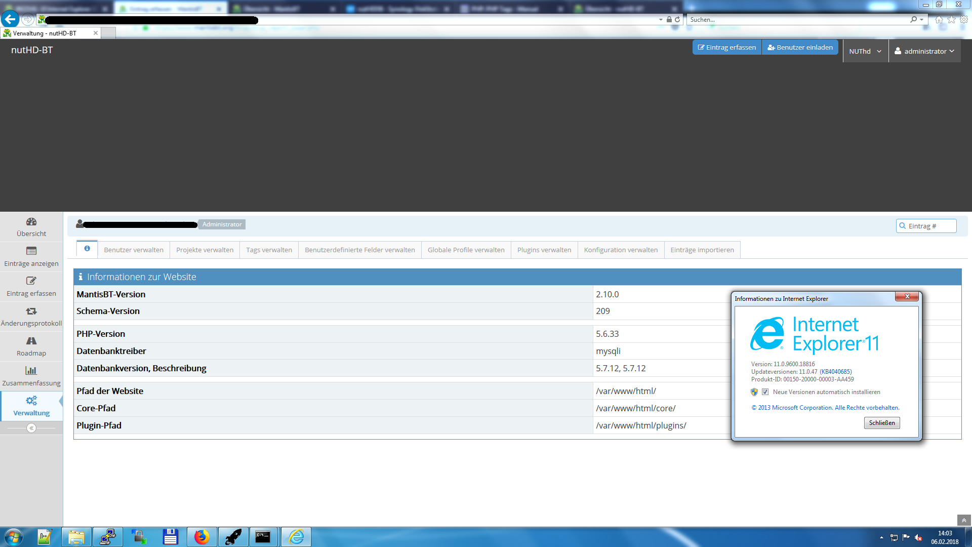Open the Änderungsprotokoll sidebar icon
Viewport: 972px width, 547px height.
pyautogui.click(x=31, y=311)
